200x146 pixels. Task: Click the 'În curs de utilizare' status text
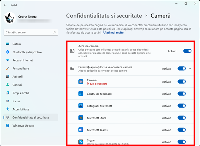(x=97, y=84)
